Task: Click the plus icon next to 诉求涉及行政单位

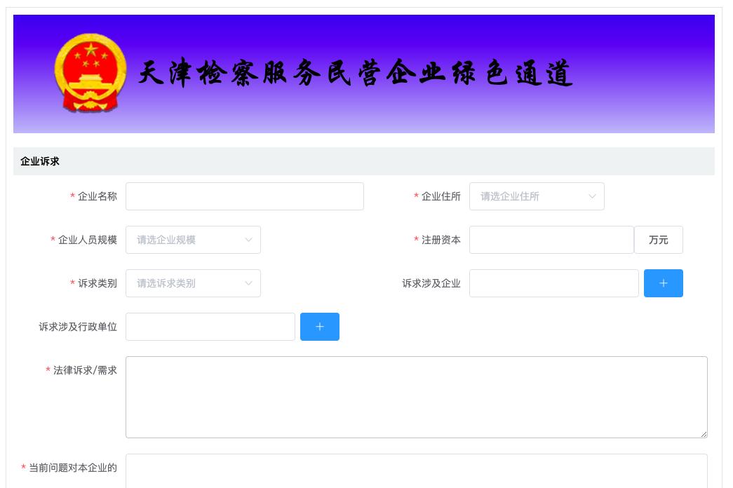Action: click(x=319, y=327)
